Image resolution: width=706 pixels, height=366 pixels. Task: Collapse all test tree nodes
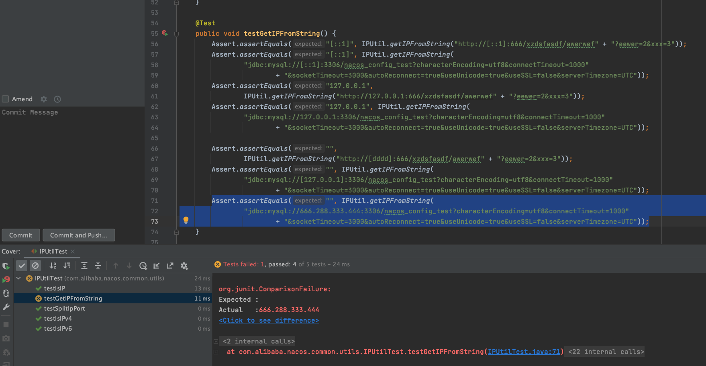point(98,266)
